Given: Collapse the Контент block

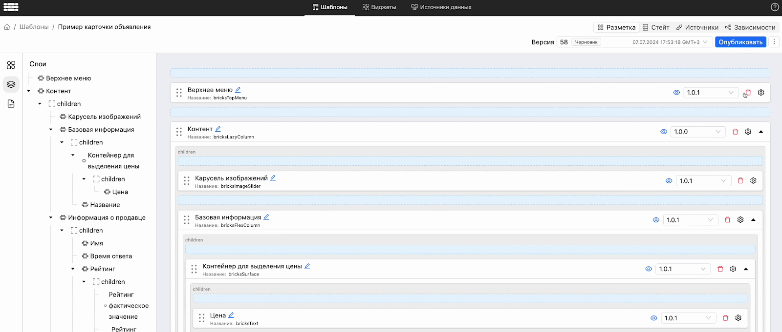Looking at the screenshot, I should tap(761, 132).
